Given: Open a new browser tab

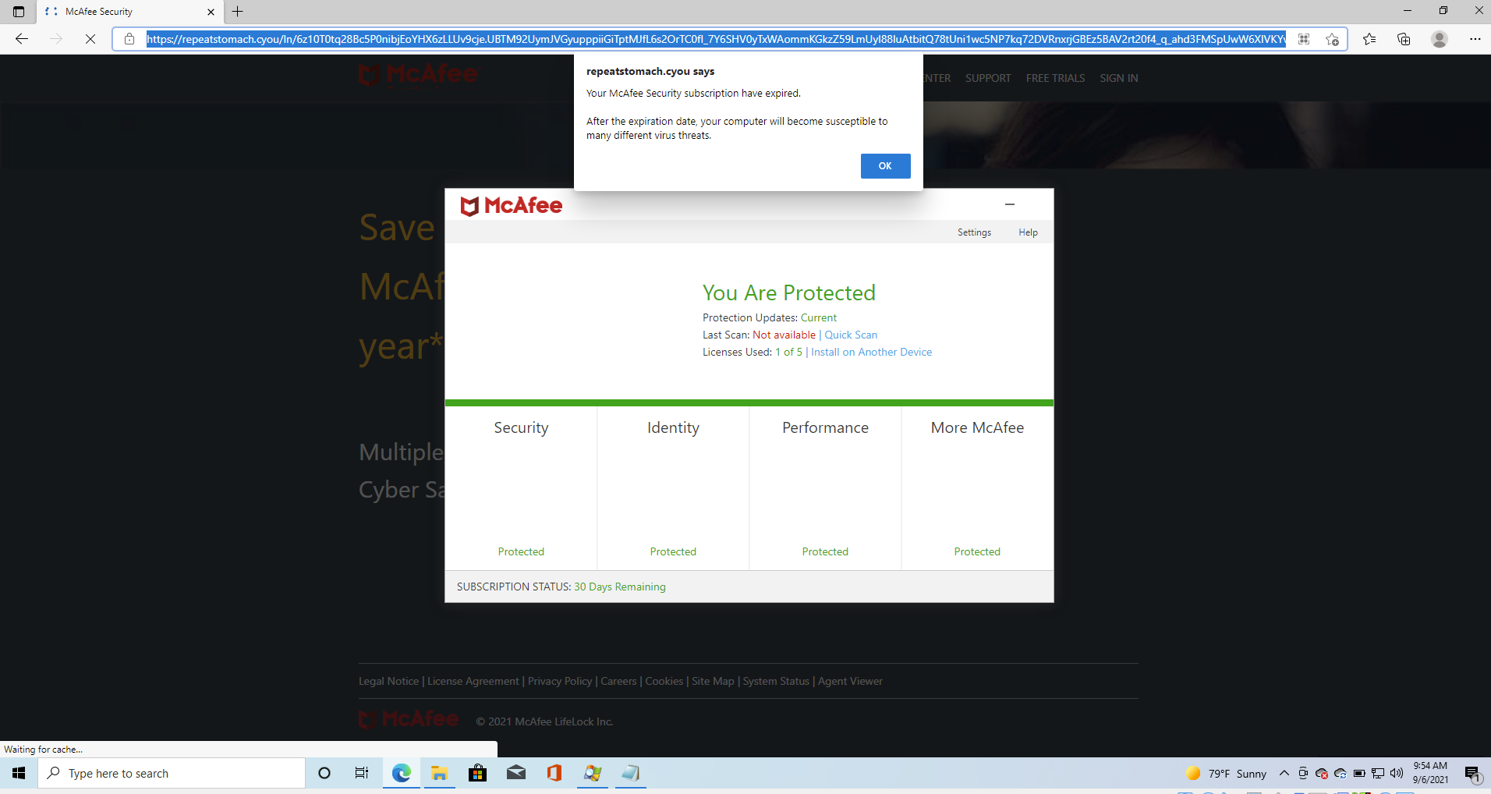Looking at the screenshot, I should 238,12.
